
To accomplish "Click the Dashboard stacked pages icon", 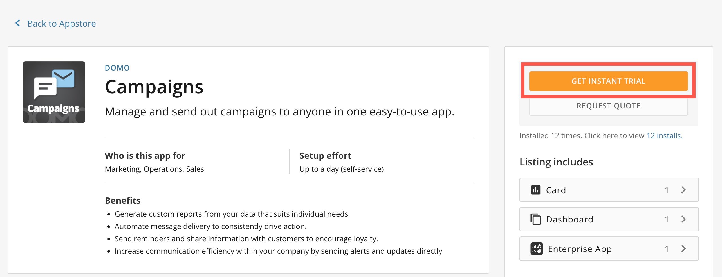I will [535, 219].
